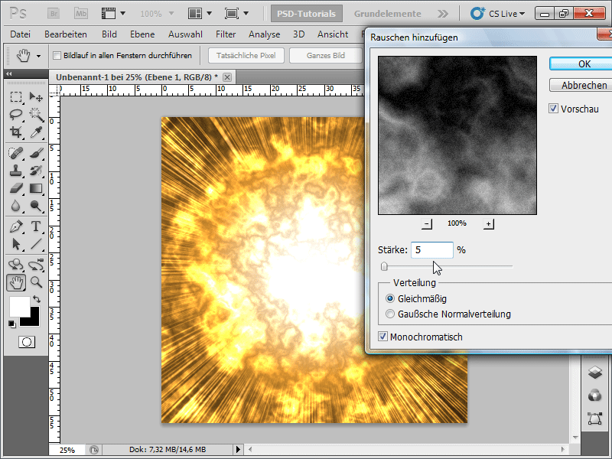Click the Ganzes Bild button
This screenshot has width=612, height=459.
pyautogui.click(x=326, y=55)
